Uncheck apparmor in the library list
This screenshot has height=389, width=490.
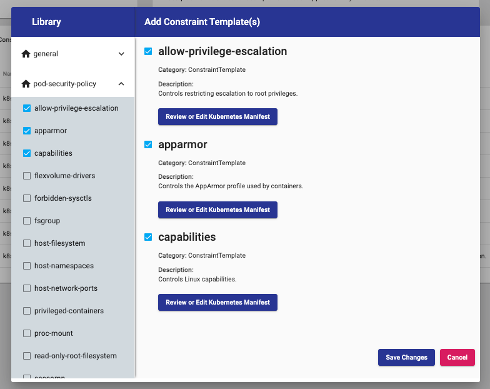pos(27,131)
